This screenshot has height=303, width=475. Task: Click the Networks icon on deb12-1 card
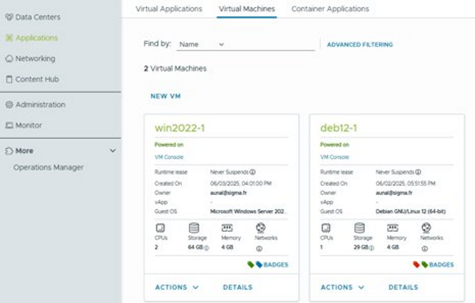(427, 228)
